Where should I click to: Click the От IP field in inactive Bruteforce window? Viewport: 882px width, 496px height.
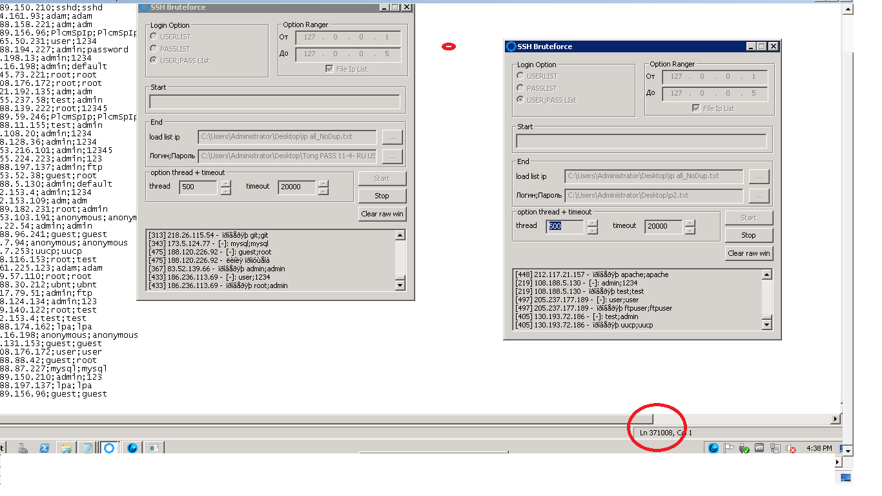[x=348, y=37]
